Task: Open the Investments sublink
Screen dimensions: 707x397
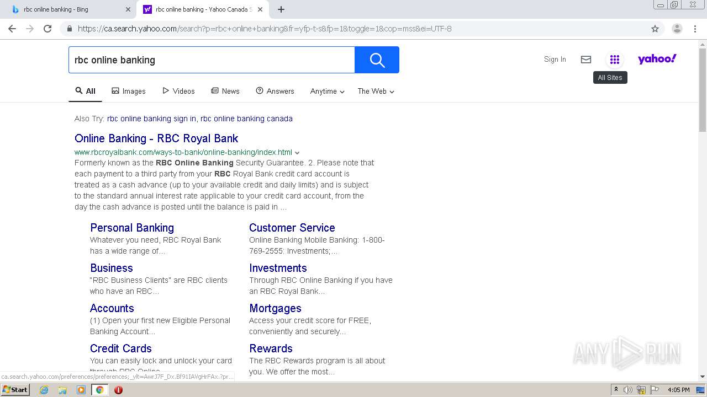Action: [x=278, y=268]
